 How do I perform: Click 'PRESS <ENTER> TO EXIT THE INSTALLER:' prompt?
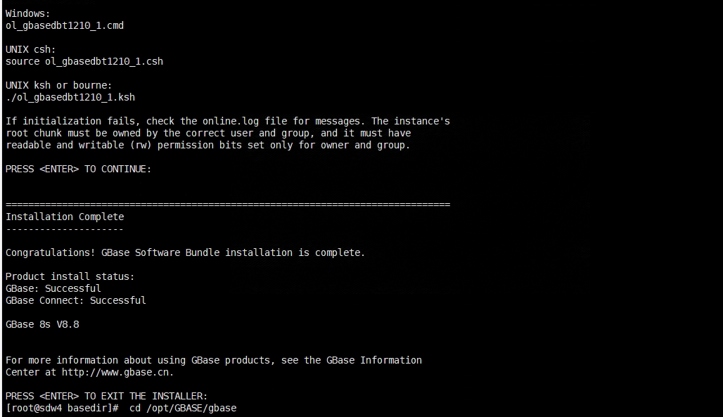click(x=106, y=396)
